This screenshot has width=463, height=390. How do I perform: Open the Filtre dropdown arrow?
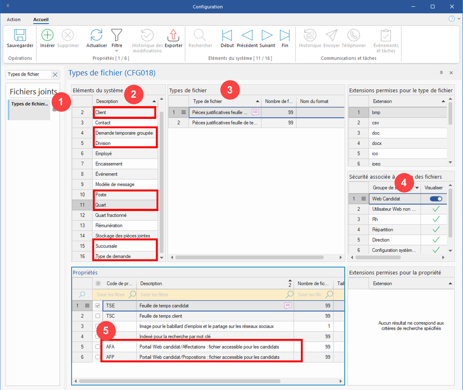(x=117, y=51)
